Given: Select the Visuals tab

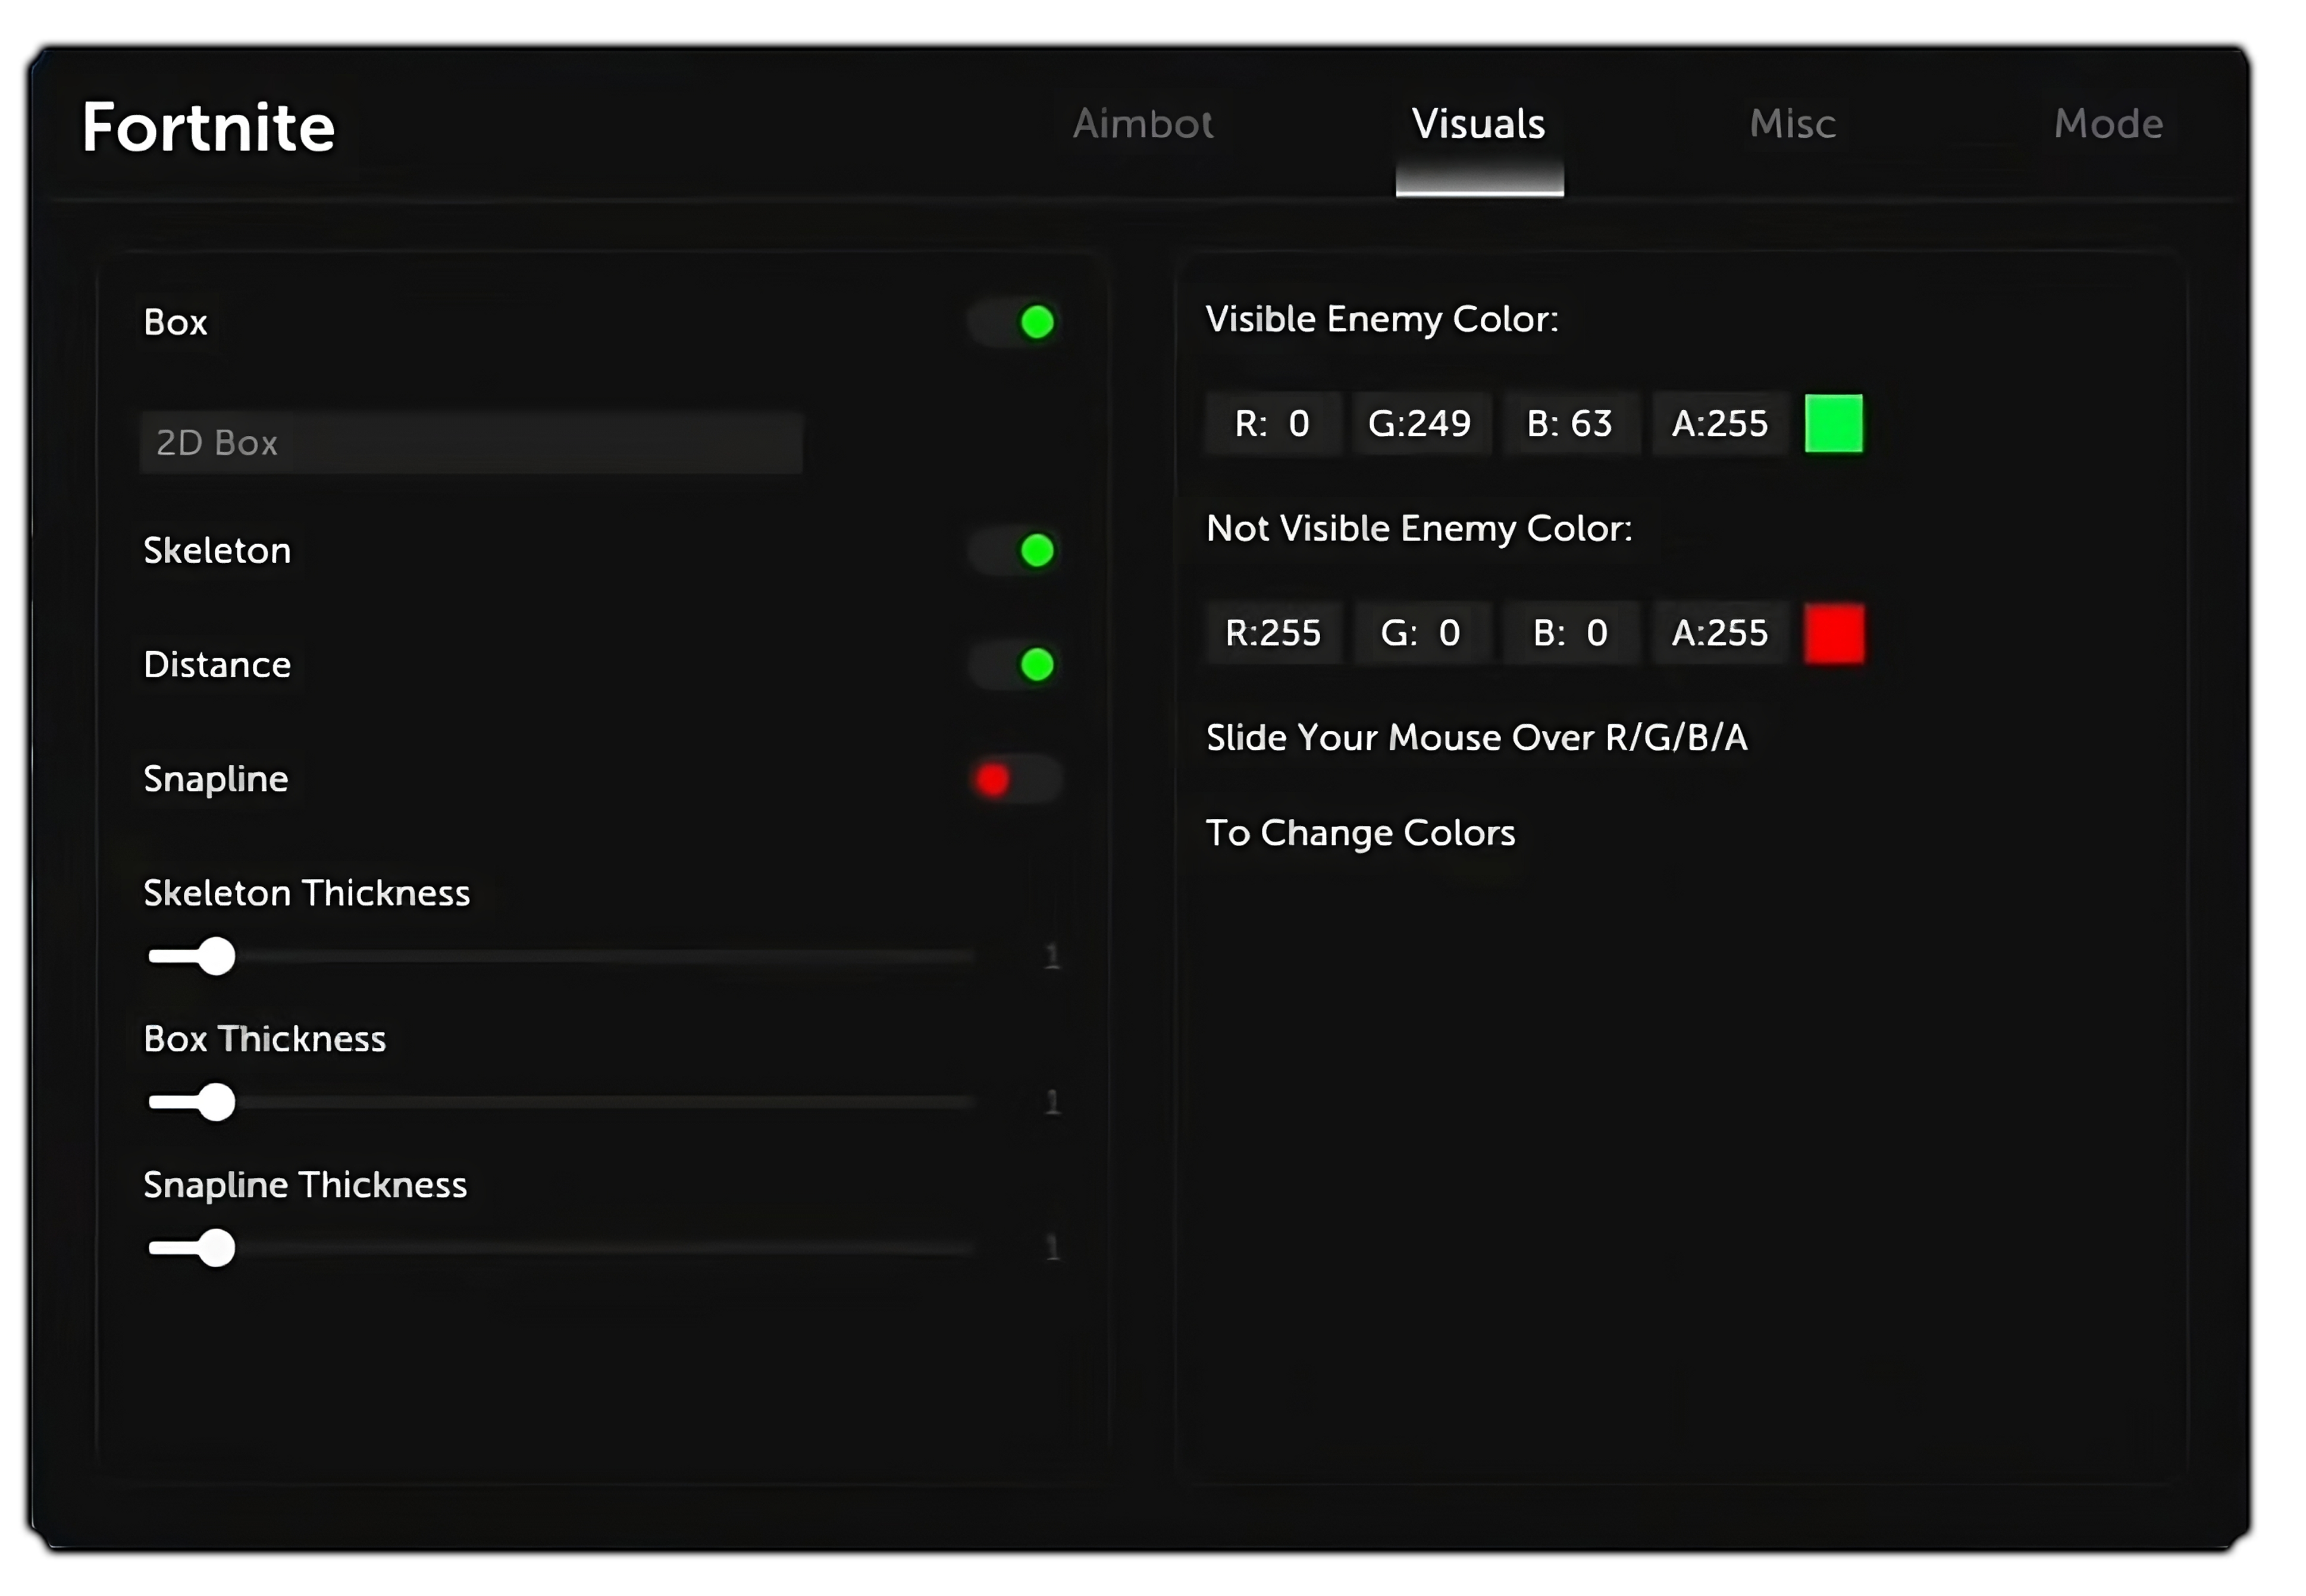Looking at the screenshot, I should pyautogui.click(x=1478, y=124).
